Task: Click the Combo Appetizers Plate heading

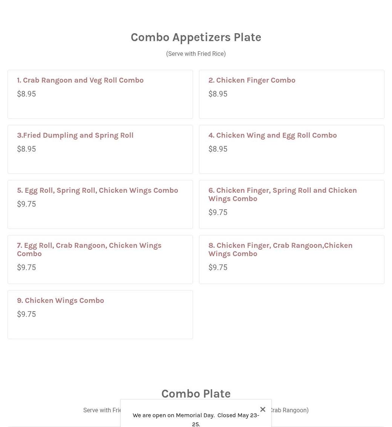Action: tap(196, 37)
